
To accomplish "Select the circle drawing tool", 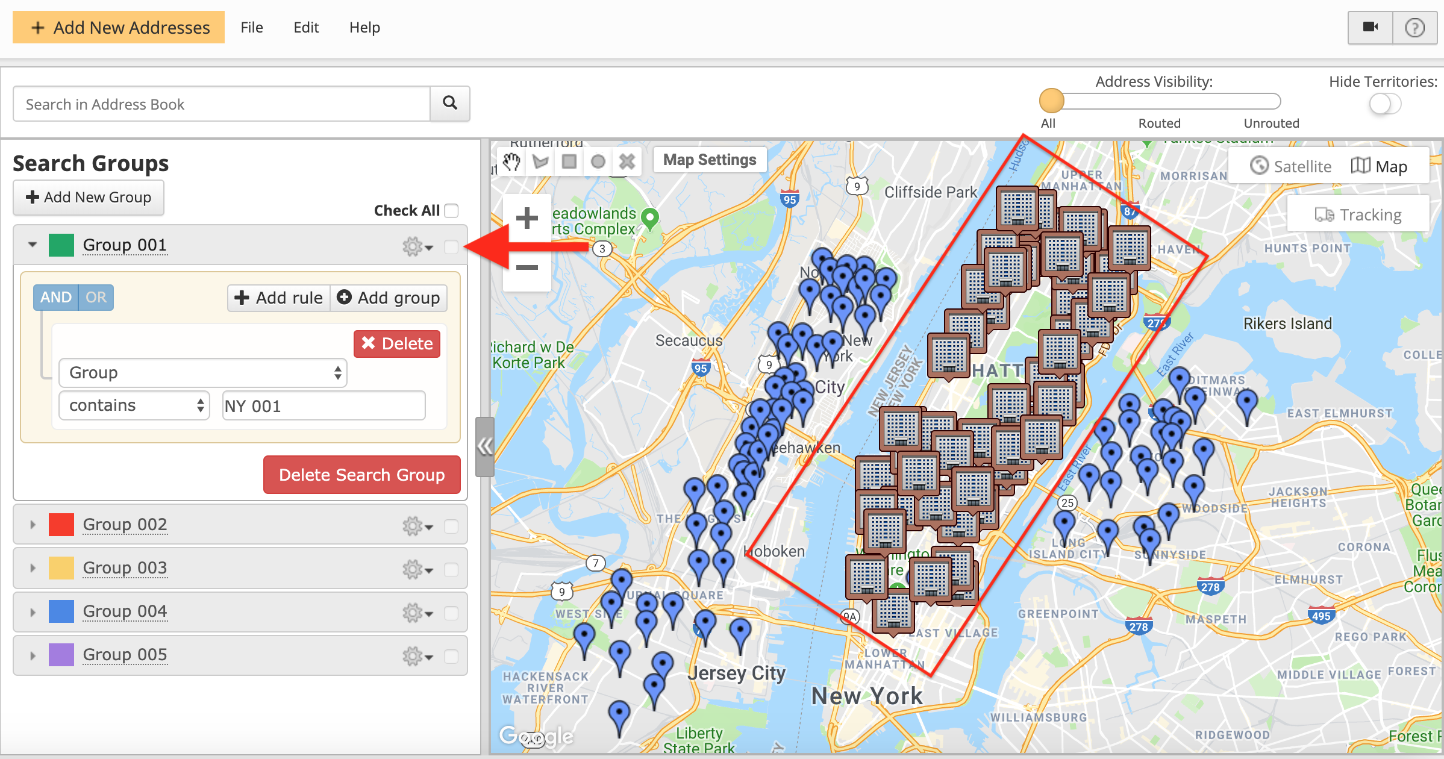I will pyautogui.click(x=598, y=161).
